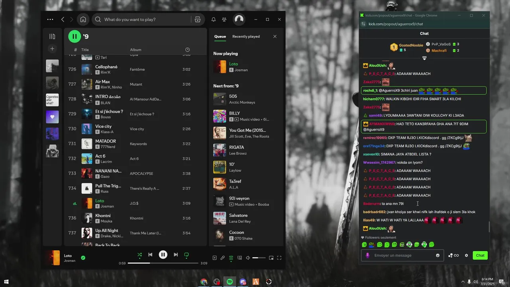Select BILLY in the queue
Screen dimensions: 510x287
point(246,116)
